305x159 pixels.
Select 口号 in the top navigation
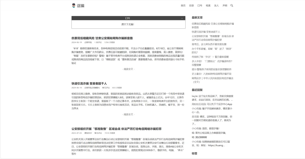[x=200, y=6]
